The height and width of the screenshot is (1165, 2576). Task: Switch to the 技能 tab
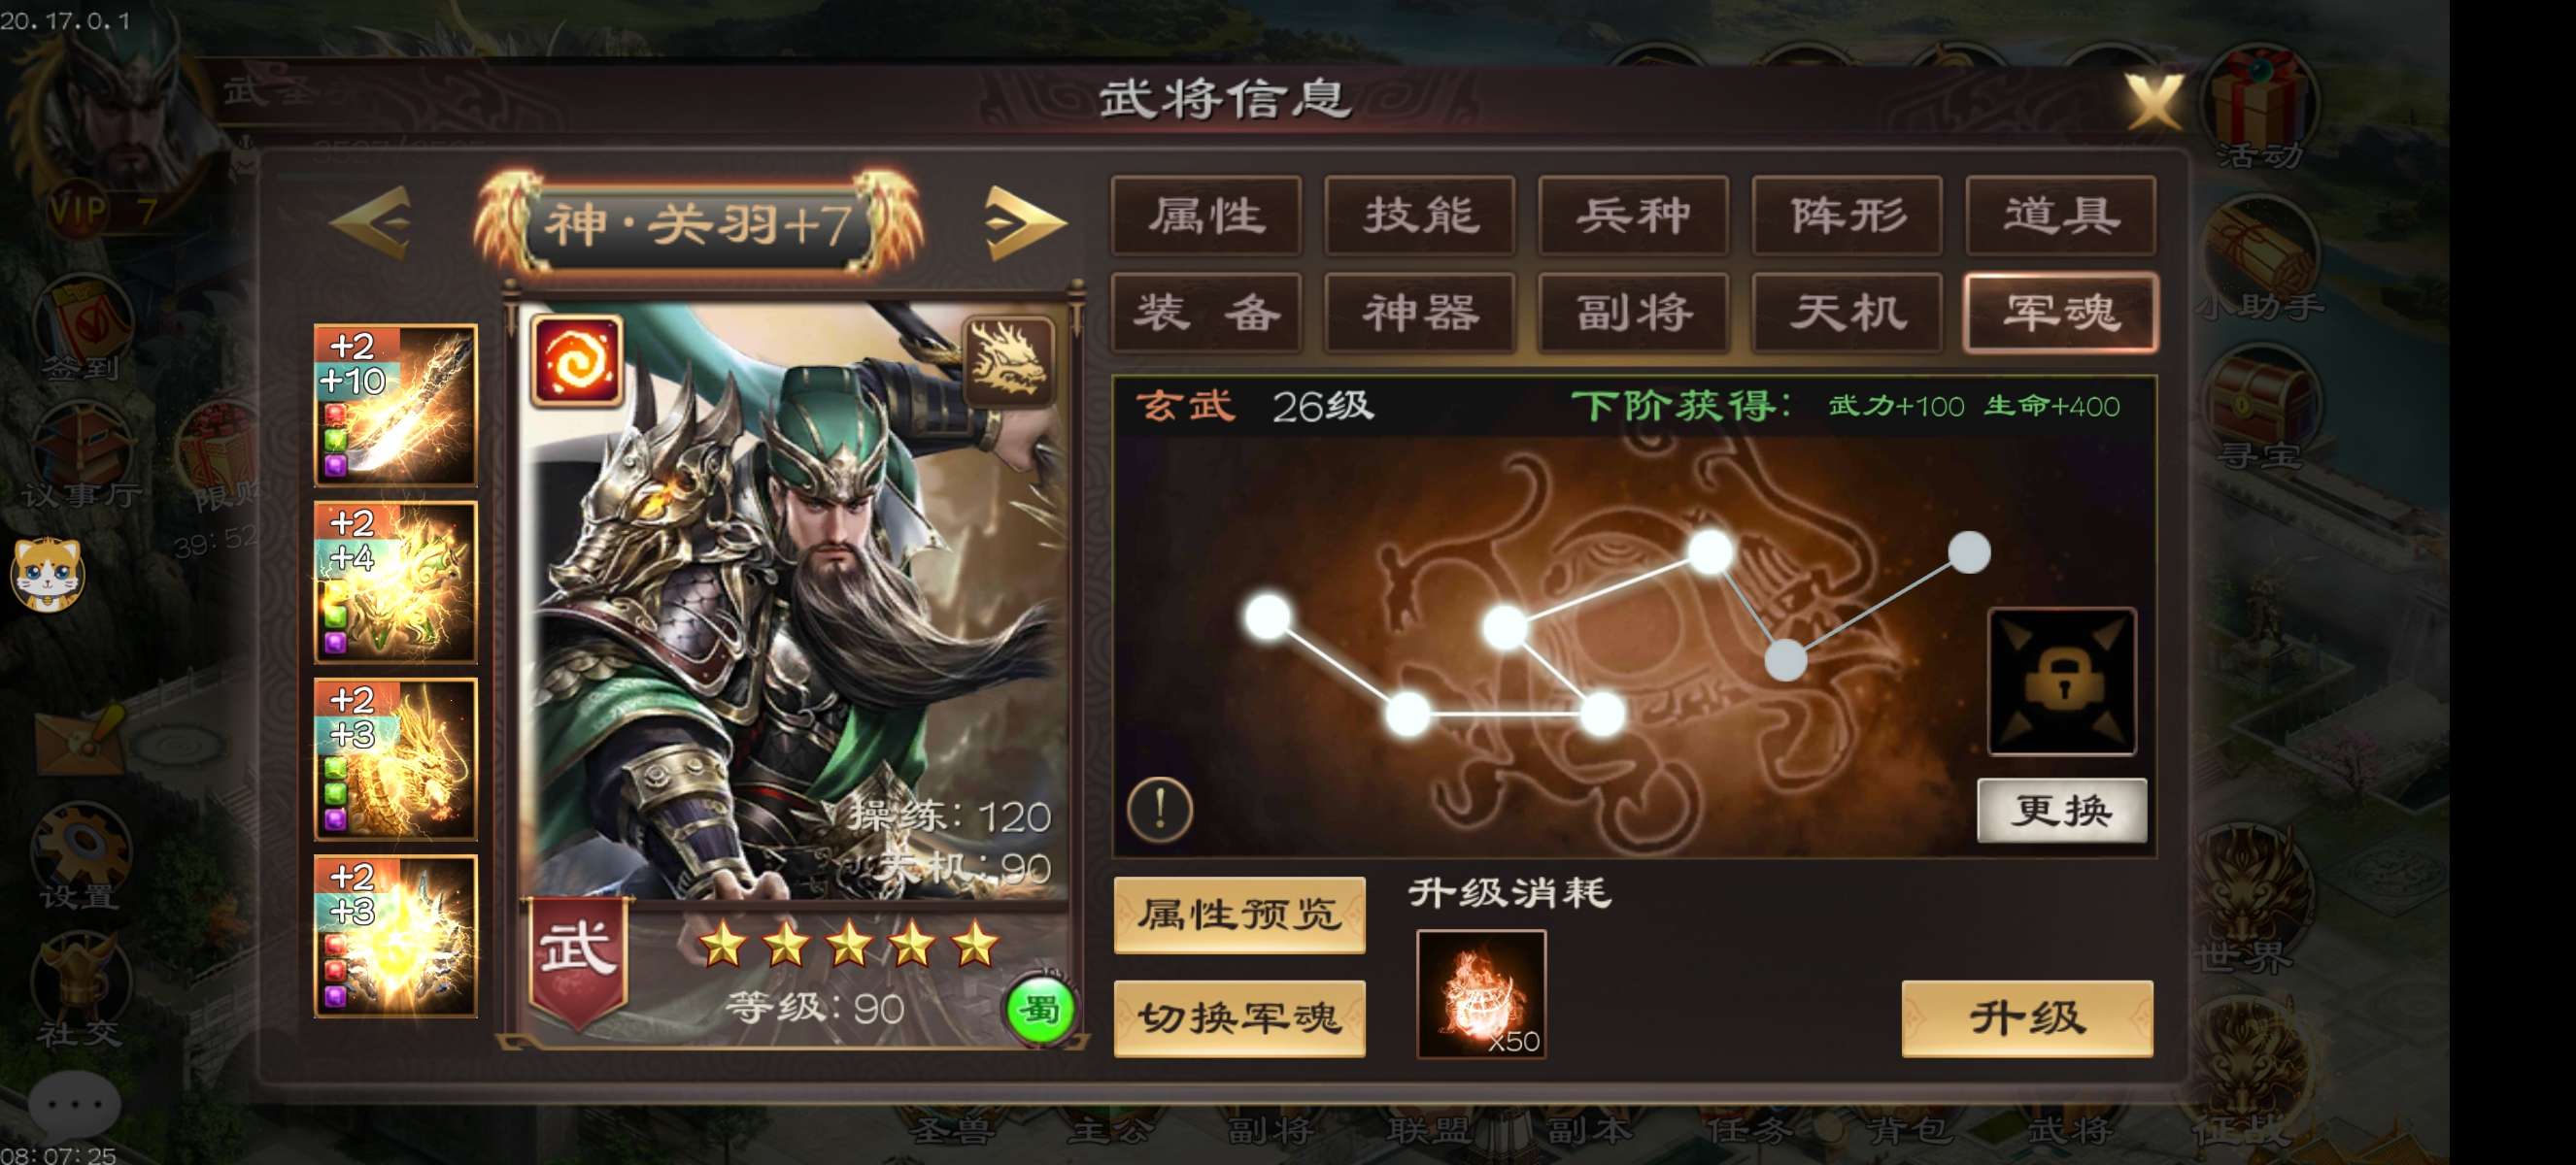point(1420,216)
